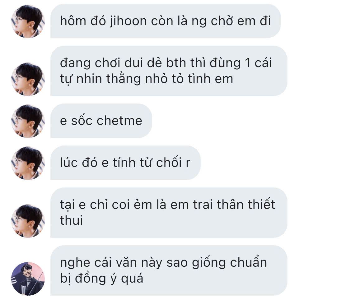Tap the 'lúc đó e tính từ chối r' bubble
The width and height of the screenshot is (364, 300).
(125, 163)
